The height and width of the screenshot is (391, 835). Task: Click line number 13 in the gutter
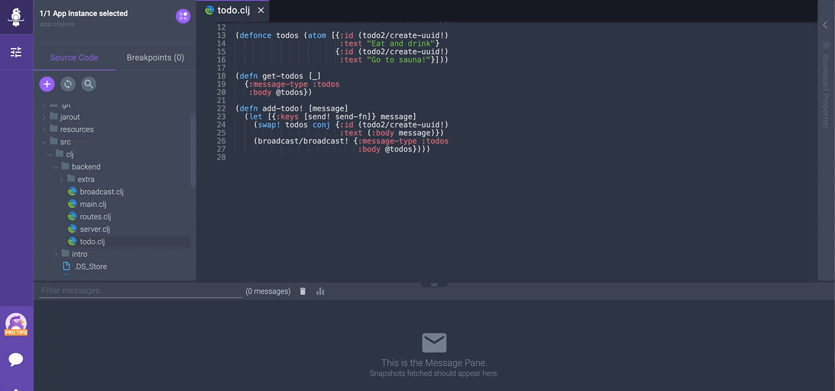(x=221, y=35)
